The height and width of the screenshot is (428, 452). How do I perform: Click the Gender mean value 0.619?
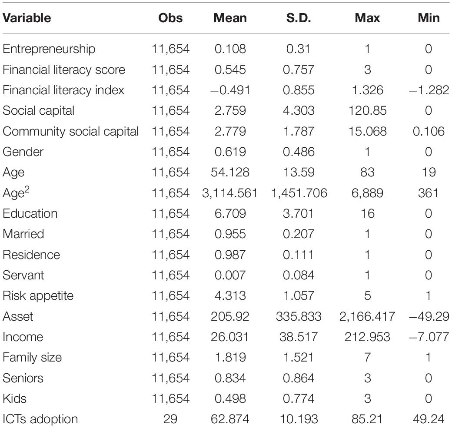(x=230, y=152)
